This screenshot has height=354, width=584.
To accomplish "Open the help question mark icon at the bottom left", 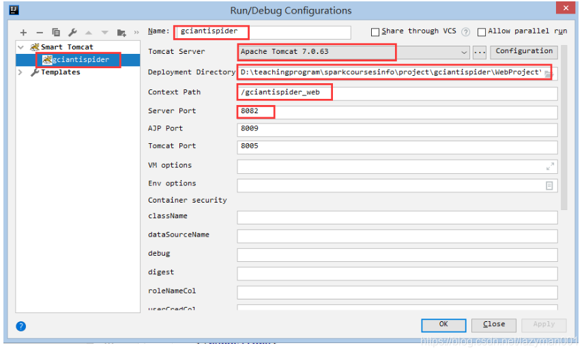I will click(21, 327).
